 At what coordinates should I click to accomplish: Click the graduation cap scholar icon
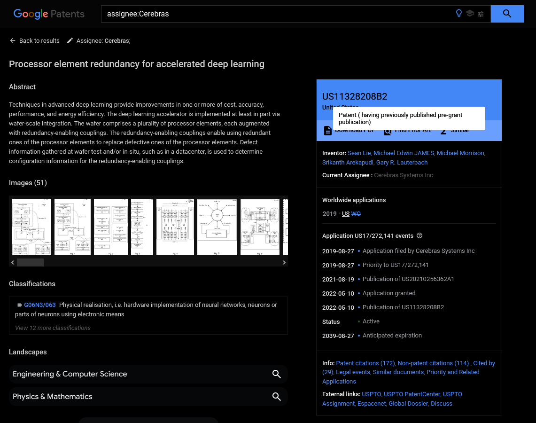470,14
